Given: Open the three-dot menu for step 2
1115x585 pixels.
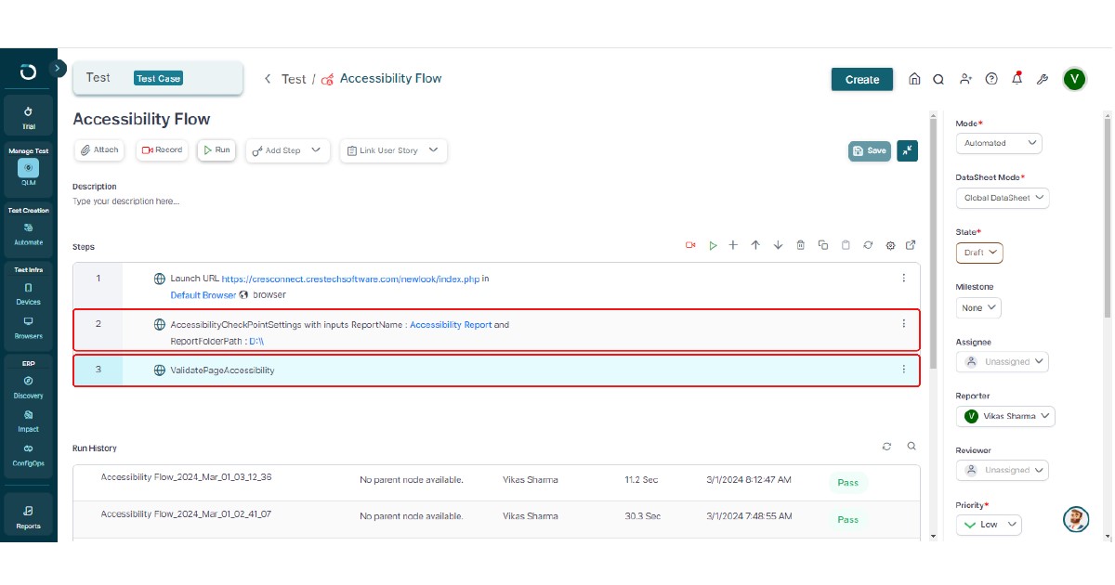Looking at the screenshot, I should (903, 324).
